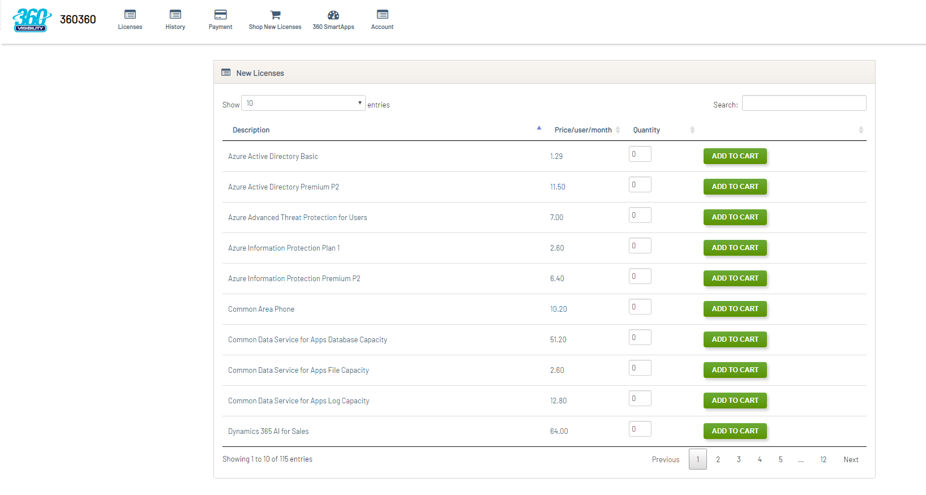This screenshot has width=926, height=495.
Task: Go to pagination page 3
Action: point(739,459)
